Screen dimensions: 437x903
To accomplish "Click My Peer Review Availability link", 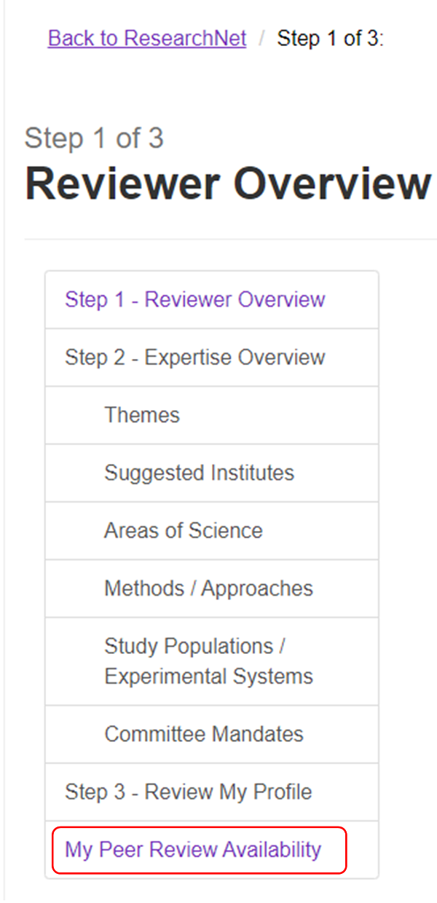I will coord(193,849).
